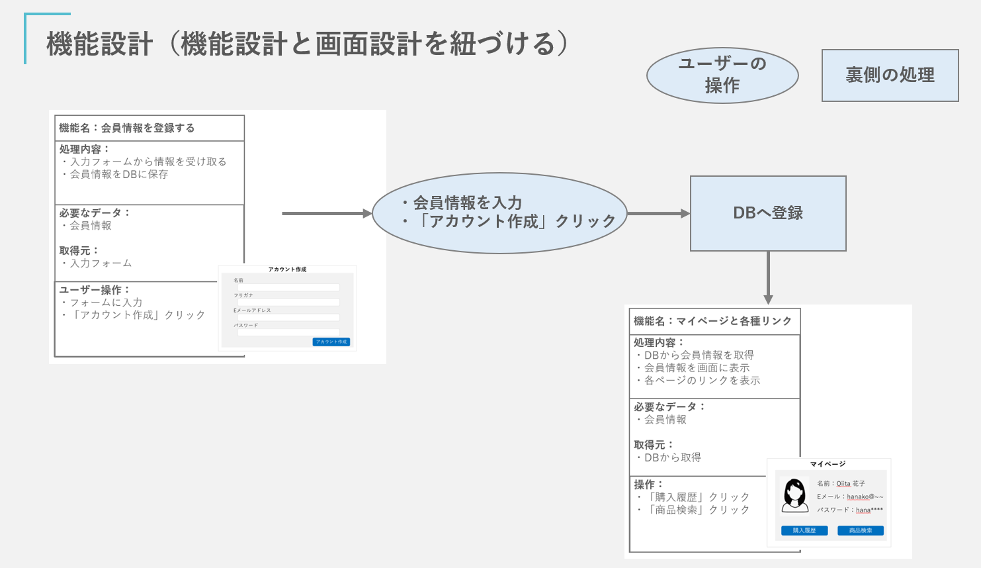The image size is (981, 568).
Task: Click the 裏側の処理 legend rectangle
Action: (890, 75)
